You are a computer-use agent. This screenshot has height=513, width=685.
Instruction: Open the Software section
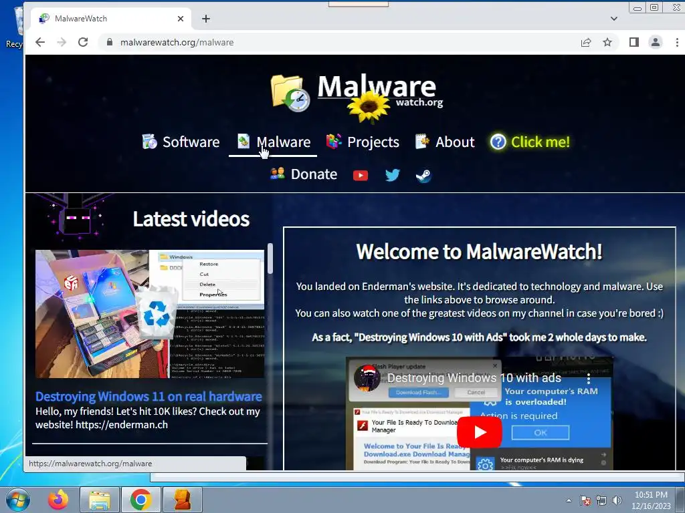181,142
